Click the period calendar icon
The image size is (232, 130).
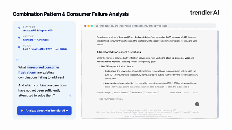click(x=19, y=47)
